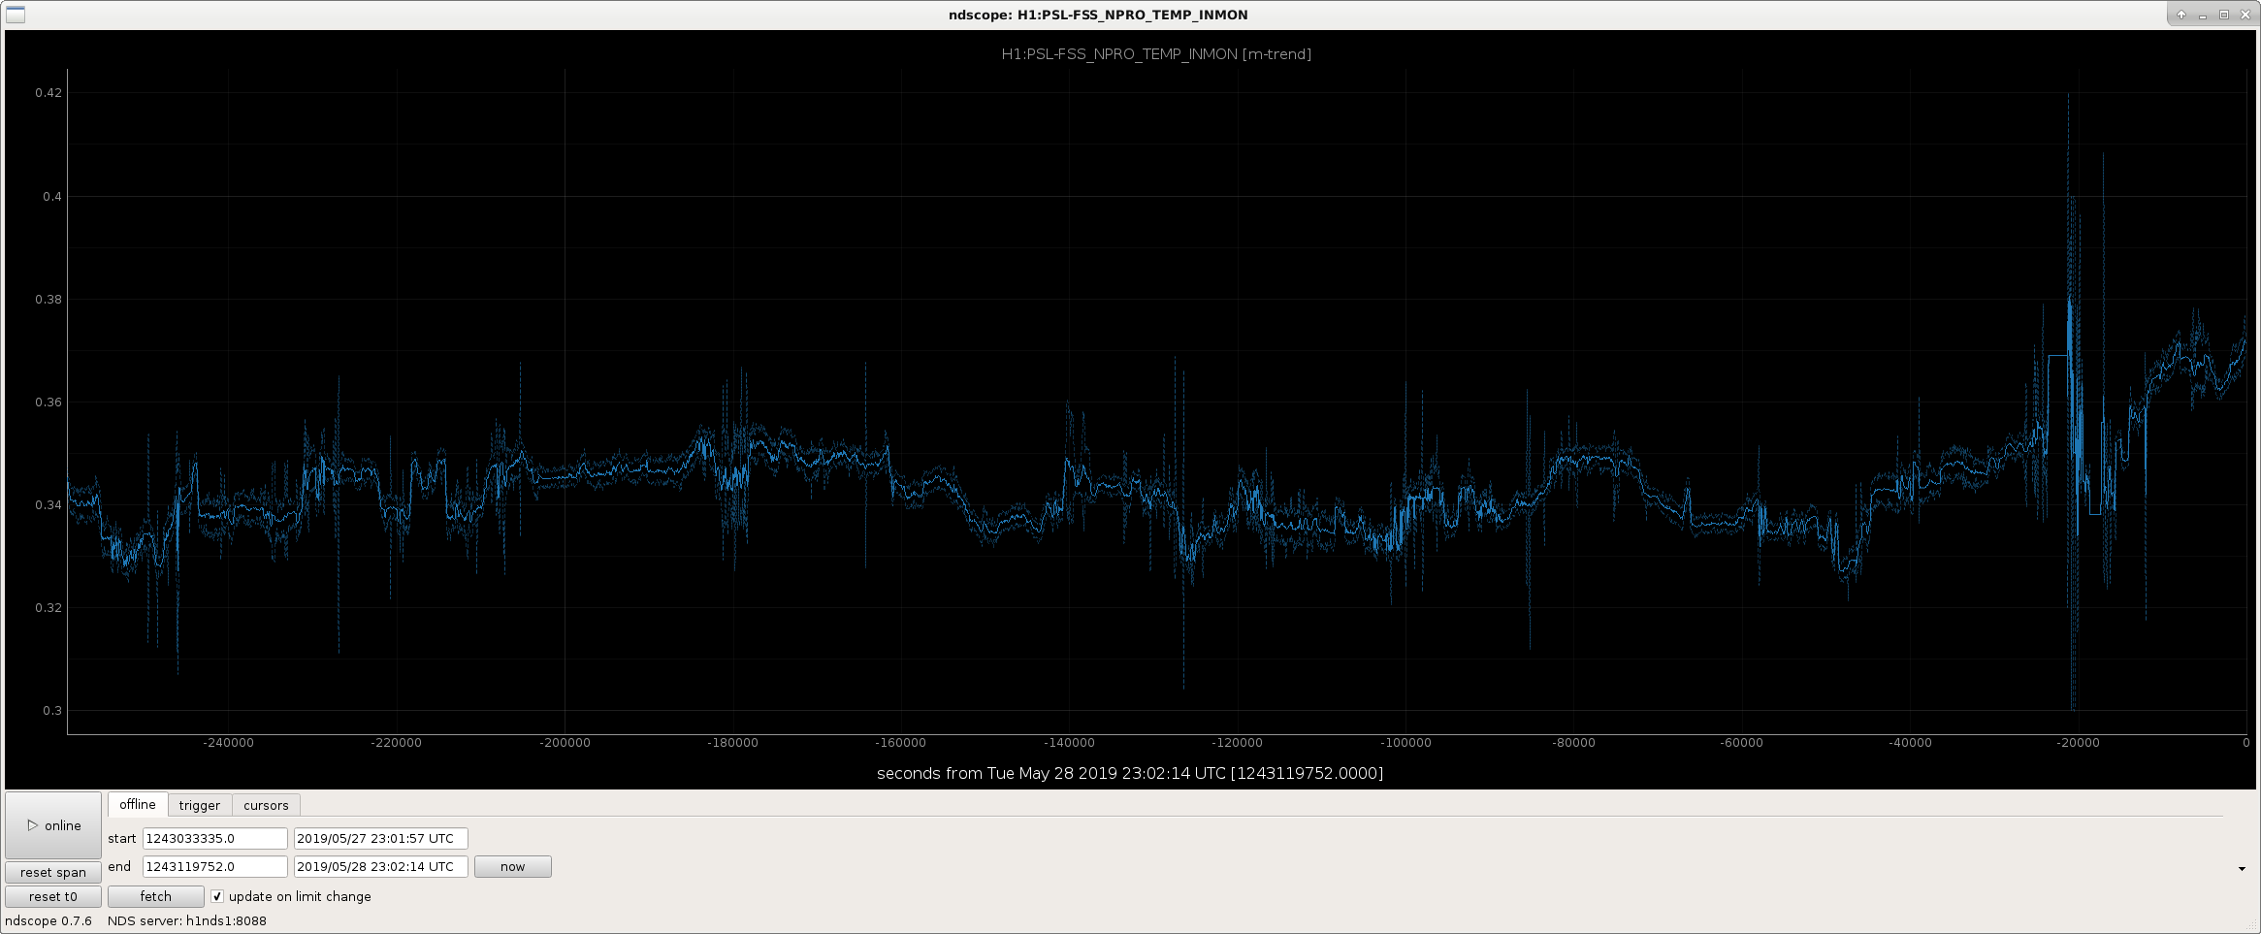Minimize the ndscope window
The height and width of the screenshot is (934, 2261).
tap(2203, 15)
